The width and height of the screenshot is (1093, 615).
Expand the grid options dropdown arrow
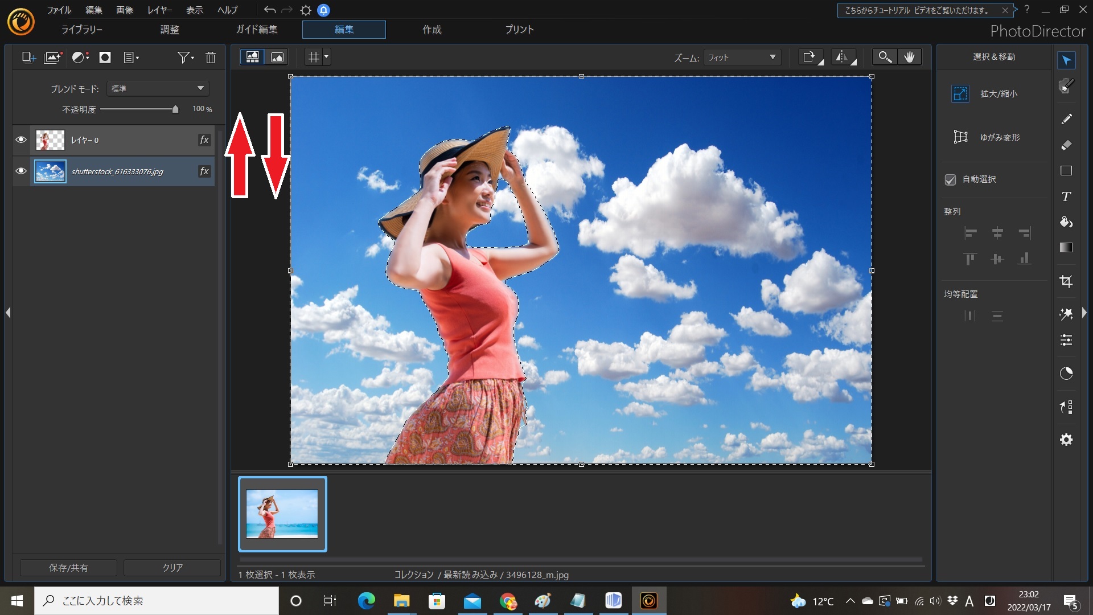tap(326, 57)
